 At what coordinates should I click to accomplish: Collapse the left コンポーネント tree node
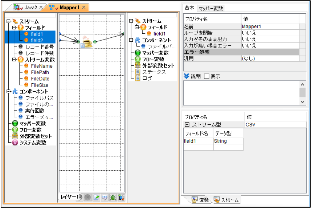coord(8,91)
